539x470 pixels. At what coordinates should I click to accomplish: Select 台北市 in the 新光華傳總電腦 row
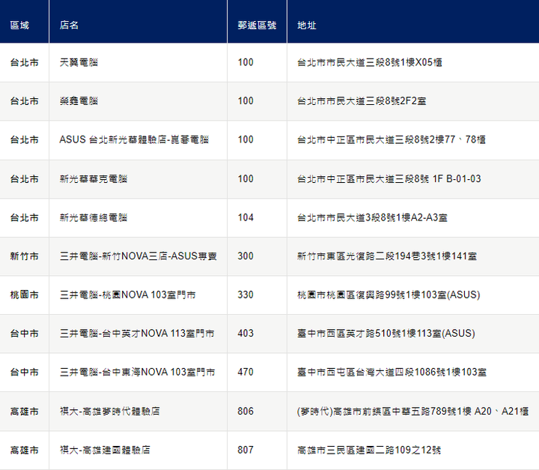(25, 217)
